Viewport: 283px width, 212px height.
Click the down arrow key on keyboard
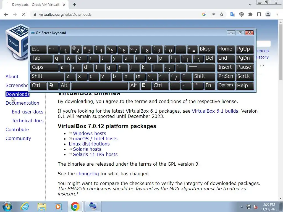click(187, 86)
